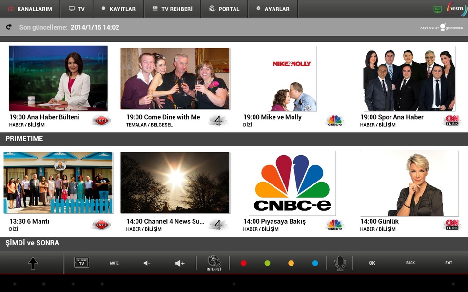
Task: Open the Mike & Molly poster thumbnail
Action: point(292,79)
